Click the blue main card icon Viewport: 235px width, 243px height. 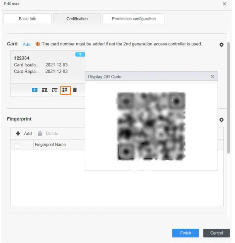tap(34, 90)
